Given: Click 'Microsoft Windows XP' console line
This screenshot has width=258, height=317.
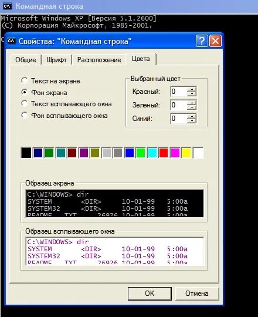Looking at the screenshot, I should coord(79,18).
